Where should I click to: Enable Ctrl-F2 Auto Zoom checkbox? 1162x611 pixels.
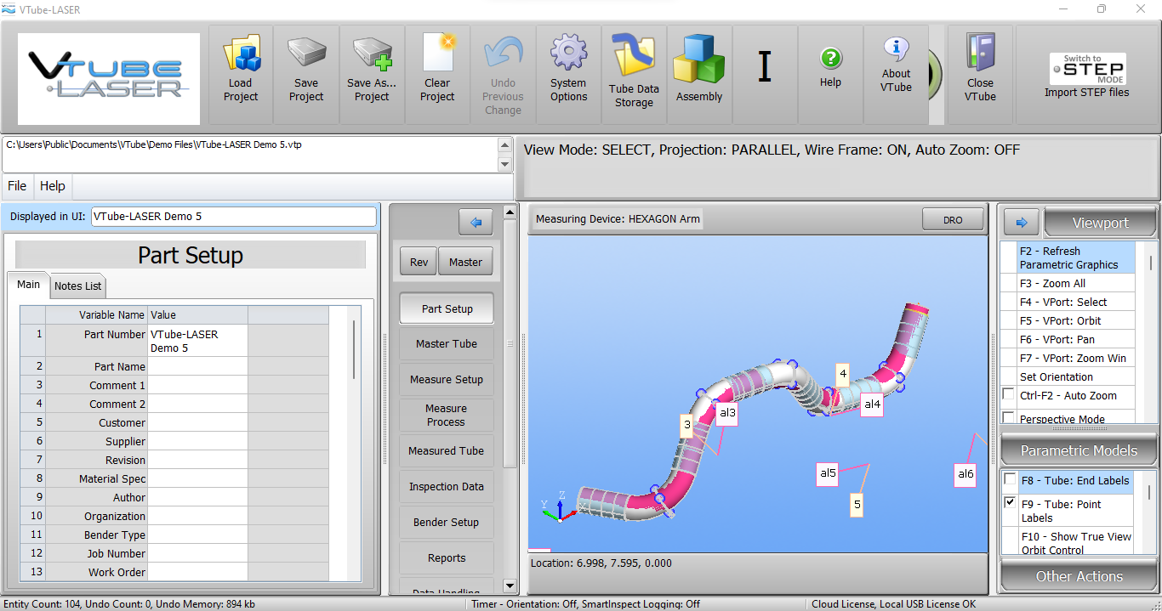click(x=1009, y=394)
